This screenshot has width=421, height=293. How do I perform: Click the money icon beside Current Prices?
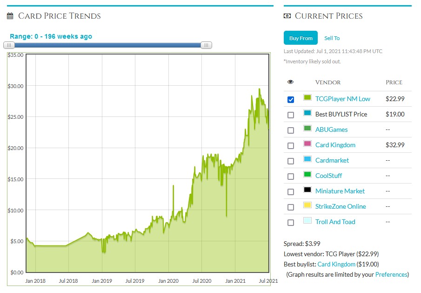pos(287,16)
